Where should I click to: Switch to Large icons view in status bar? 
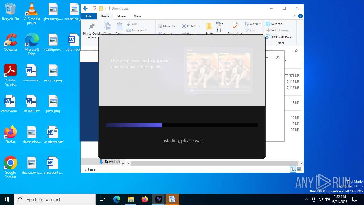[299, 169]
